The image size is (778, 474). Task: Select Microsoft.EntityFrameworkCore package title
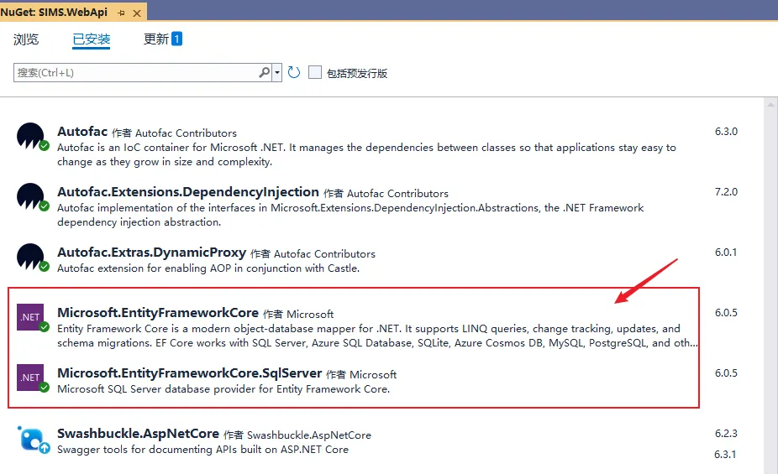pos(158,313)
